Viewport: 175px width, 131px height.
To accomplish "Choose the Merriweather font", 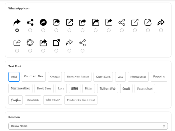I will point(20,88).
